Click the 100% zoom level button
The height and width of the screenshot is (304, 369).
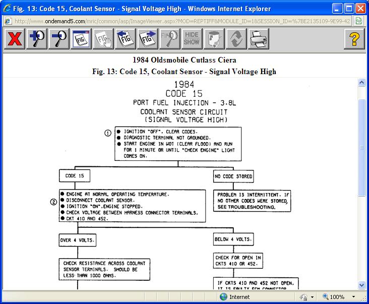(334, 297)
